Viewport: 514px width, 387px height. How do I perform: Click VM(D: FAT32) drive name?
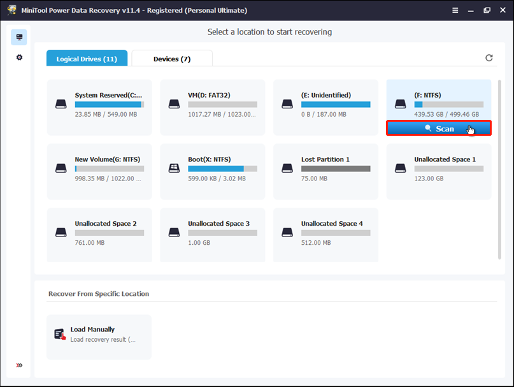coord(209,95)
